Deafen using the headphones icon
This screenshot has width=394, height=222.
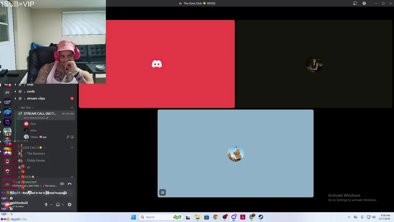pyautogui.click(x=58, y=204)
